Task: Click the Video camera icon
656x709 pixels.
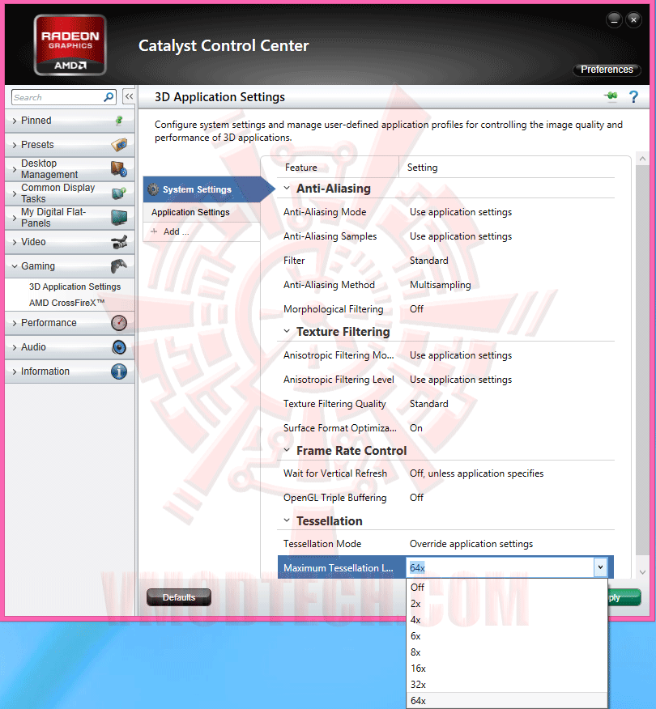Action: (x=119, y=242)
